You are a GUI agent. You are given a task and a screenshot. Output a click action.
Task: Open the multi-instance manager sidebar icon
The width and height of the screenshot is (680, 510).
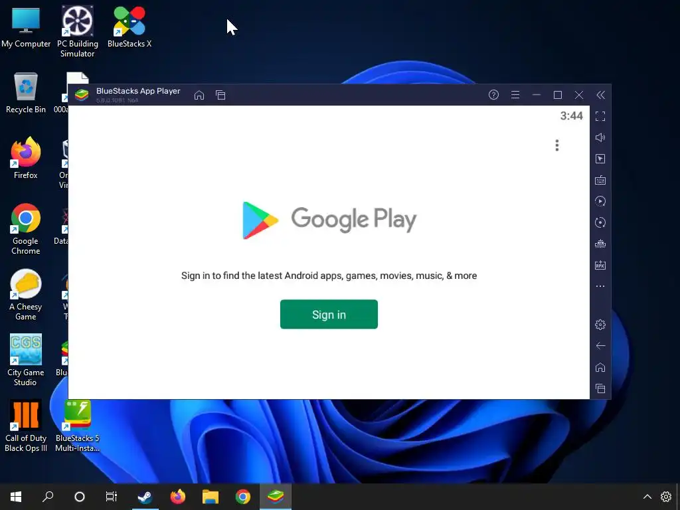click(600, 244)
